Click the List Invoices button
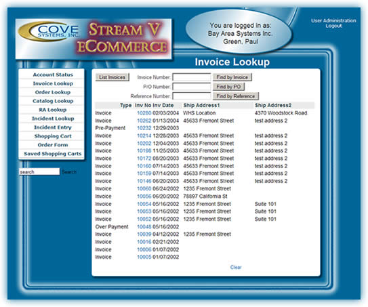 [113, 77]
